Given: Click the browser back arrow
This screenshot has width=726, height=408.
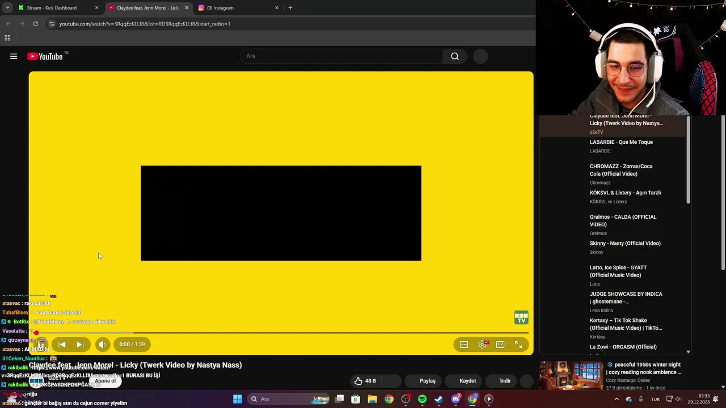Looking at the screenshot, I should tap(8, 24).
